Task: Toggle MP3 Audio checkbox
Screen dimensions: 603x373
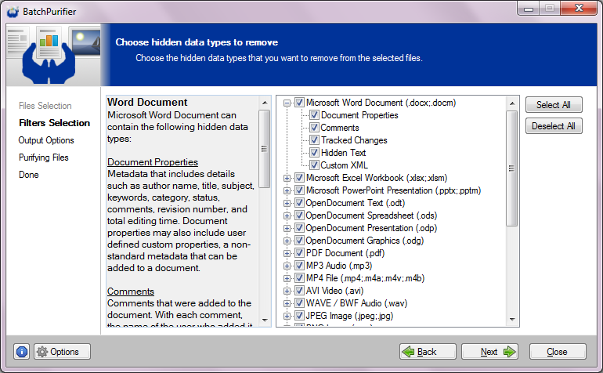Action: click(299, 266)
